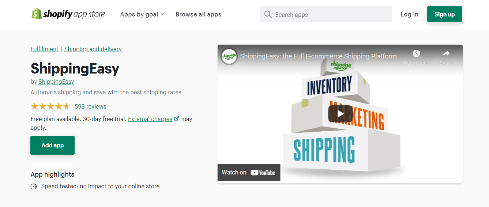Open Browse all apps menu item
This screenshot has height=207, width=489.
(x=198, y=15)
